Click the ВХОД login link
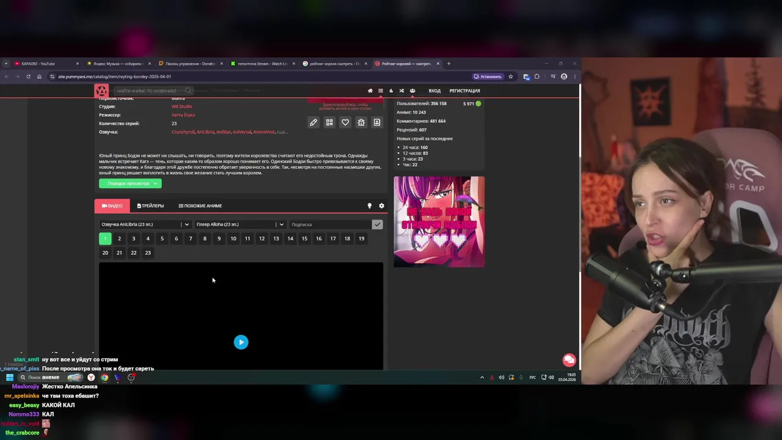 tap(434, 91)
